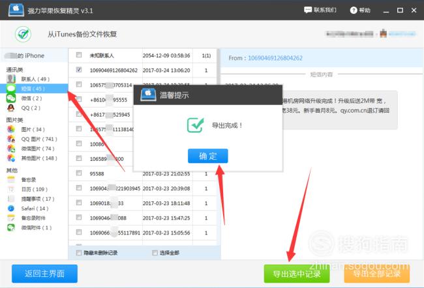Select 短信 (45) messages category
Screen dimensions: 424x288
(x=34, y=89)
